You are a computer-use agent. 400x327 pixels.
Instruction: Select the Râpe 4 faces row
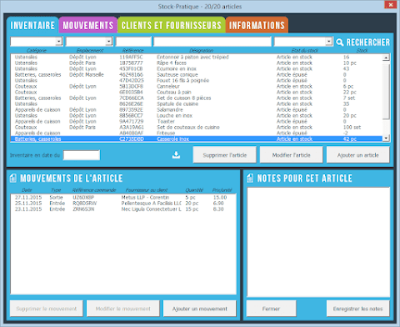click(x=197, y=63)
